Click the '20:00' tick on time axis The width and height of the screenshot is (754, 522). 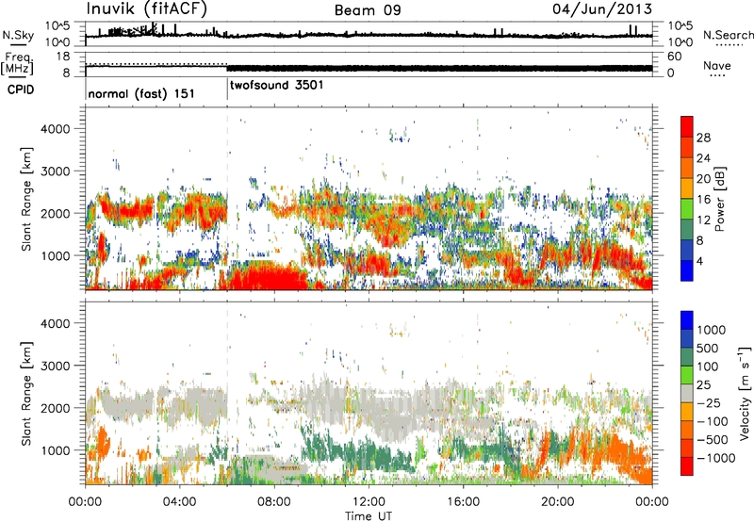(x=557, y=502)
